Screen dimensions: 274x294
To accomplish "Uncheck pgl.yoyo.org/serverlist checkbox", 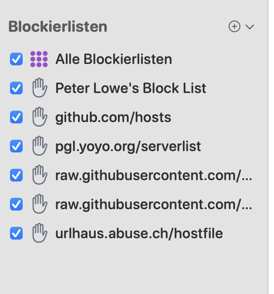I will point(16,146).
